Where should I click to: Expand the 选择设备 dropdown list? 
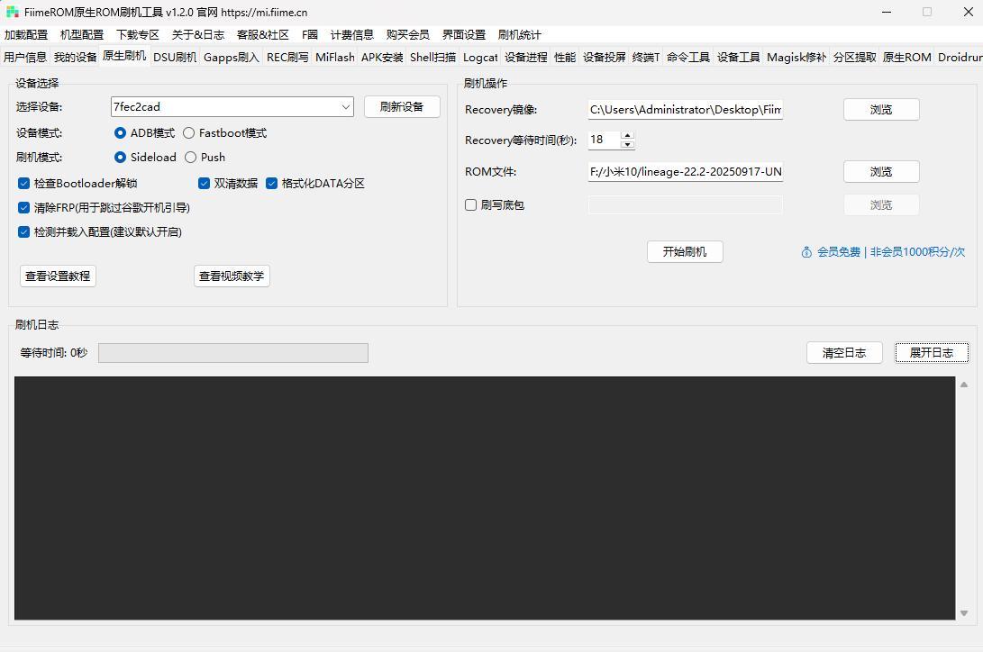346,106
